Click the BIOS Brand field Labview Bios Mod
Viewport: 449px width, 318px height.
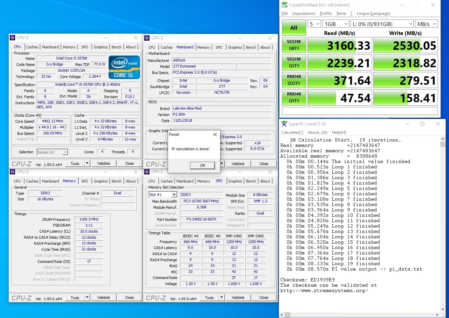tap(222, 108)
